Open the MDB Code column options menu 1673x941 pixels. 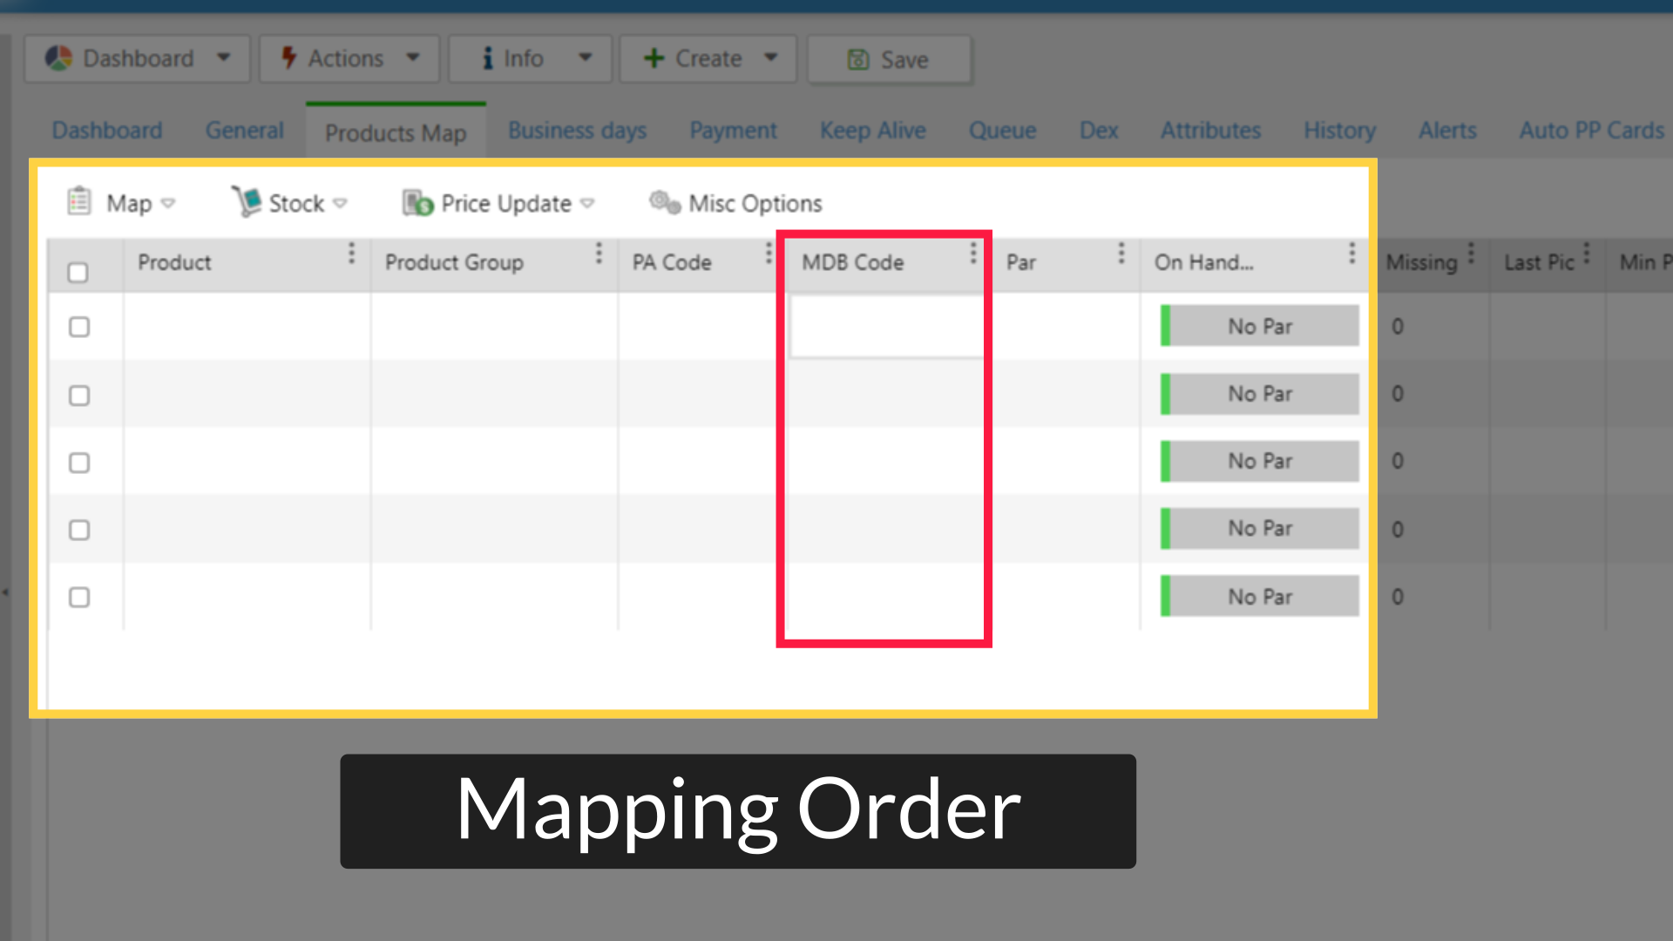(973, 254)
